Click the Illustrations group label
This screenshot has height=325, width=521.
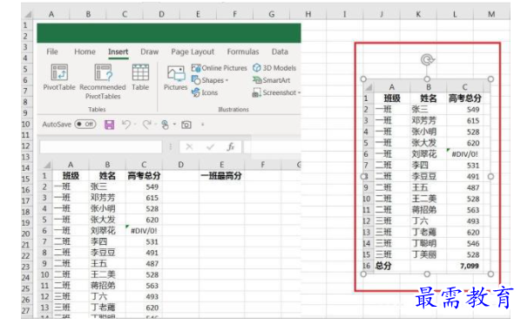click(233, 109)
